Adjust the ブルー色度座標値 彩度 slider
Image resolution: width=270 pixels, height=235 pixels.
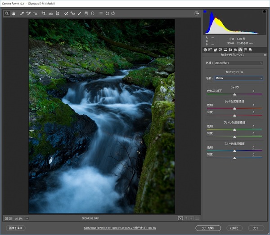[x=234, y=158]
